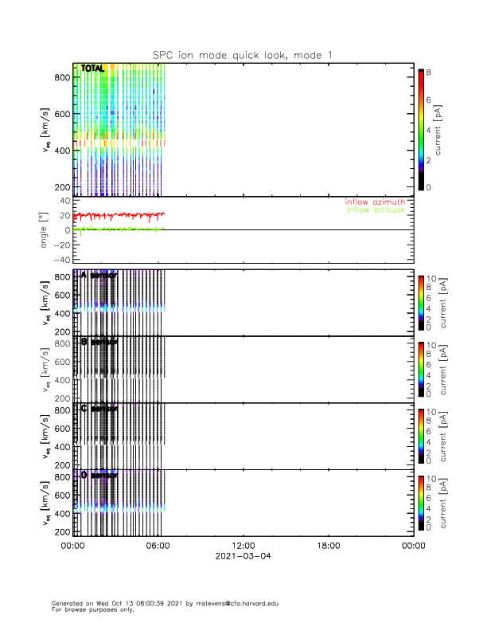
Task: Click the A sensor current color bar
Action: pos(421,303)
